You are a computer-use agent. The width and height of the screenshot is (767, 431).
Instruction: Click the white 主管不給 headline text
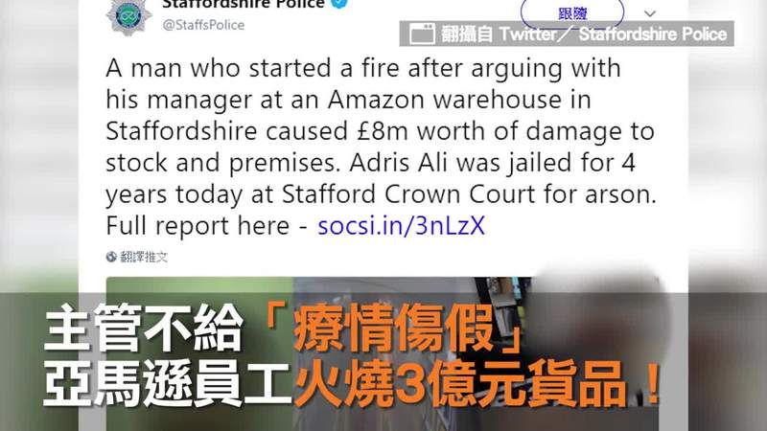point(143,329)
